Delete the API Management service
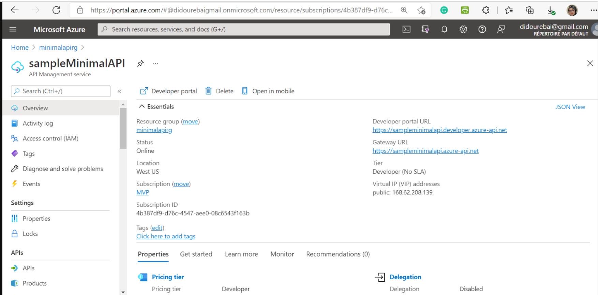 (219, 91)
